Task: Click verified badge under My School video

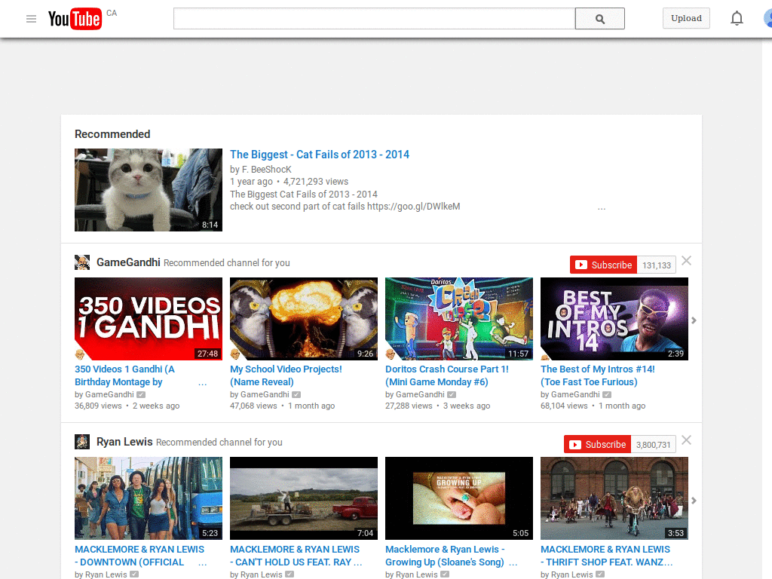Action: (x=296, y=394)
